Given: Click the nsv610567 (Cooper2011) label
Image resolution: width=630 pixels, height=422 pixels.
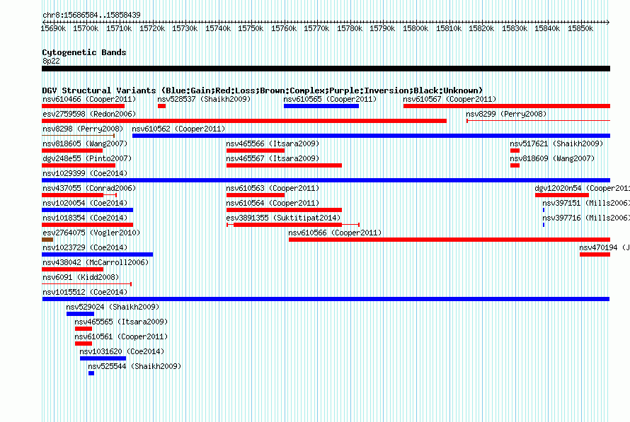Looking at the screenshot, I should pos(449,99).
